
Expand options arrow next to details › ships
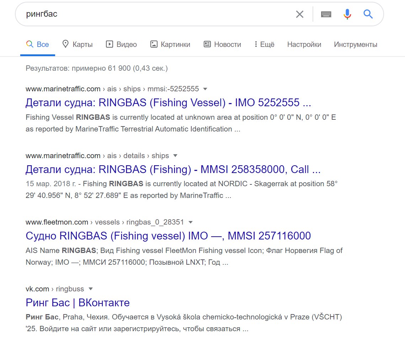coord(175,156)
